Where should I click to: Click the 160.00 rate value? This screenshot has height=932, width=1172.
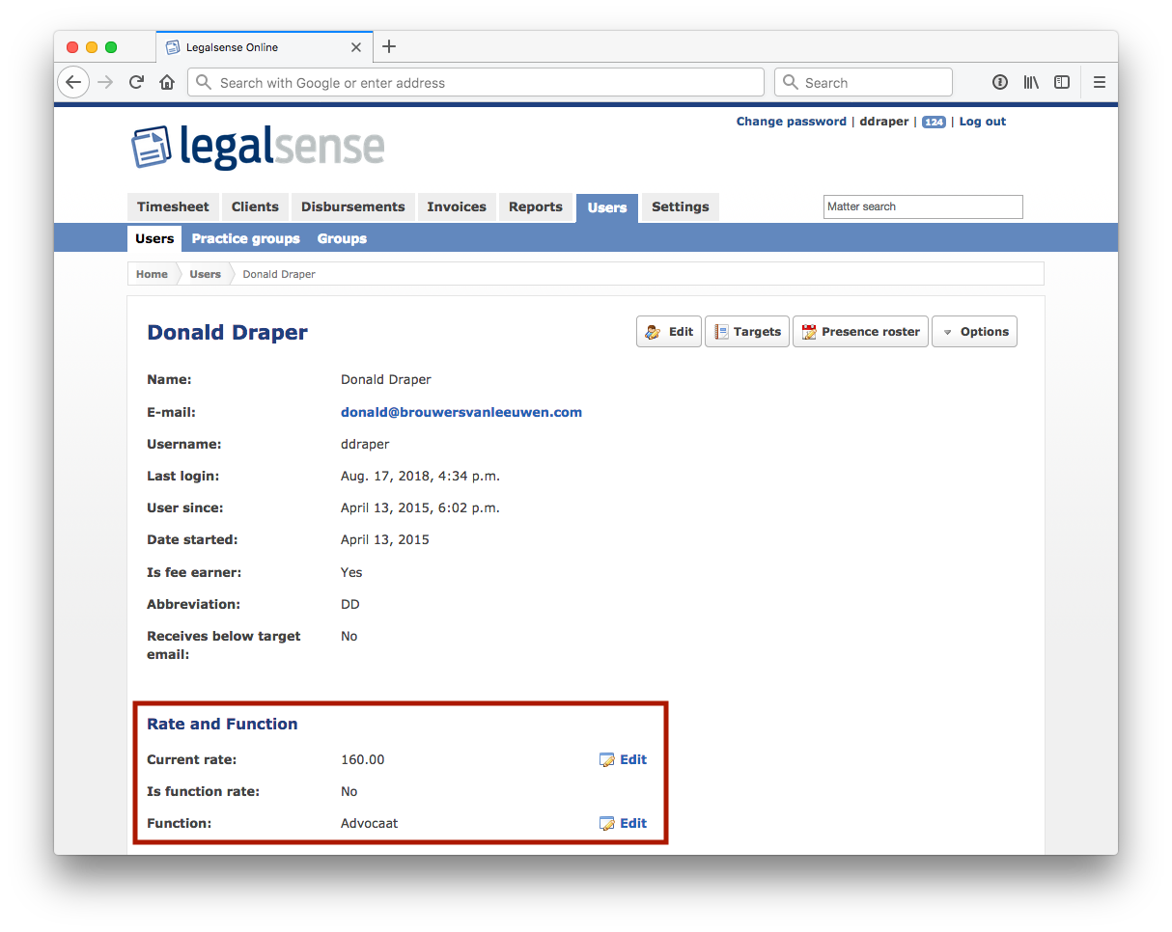click(362, 759)
